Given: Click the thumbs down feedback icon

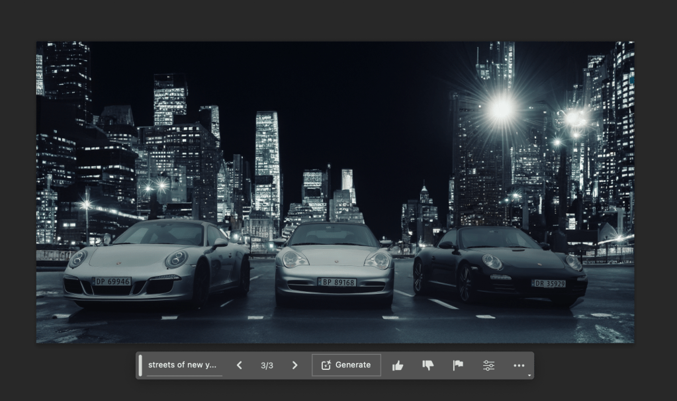Looking at the screenshot, I should click(x=428, y=365).
